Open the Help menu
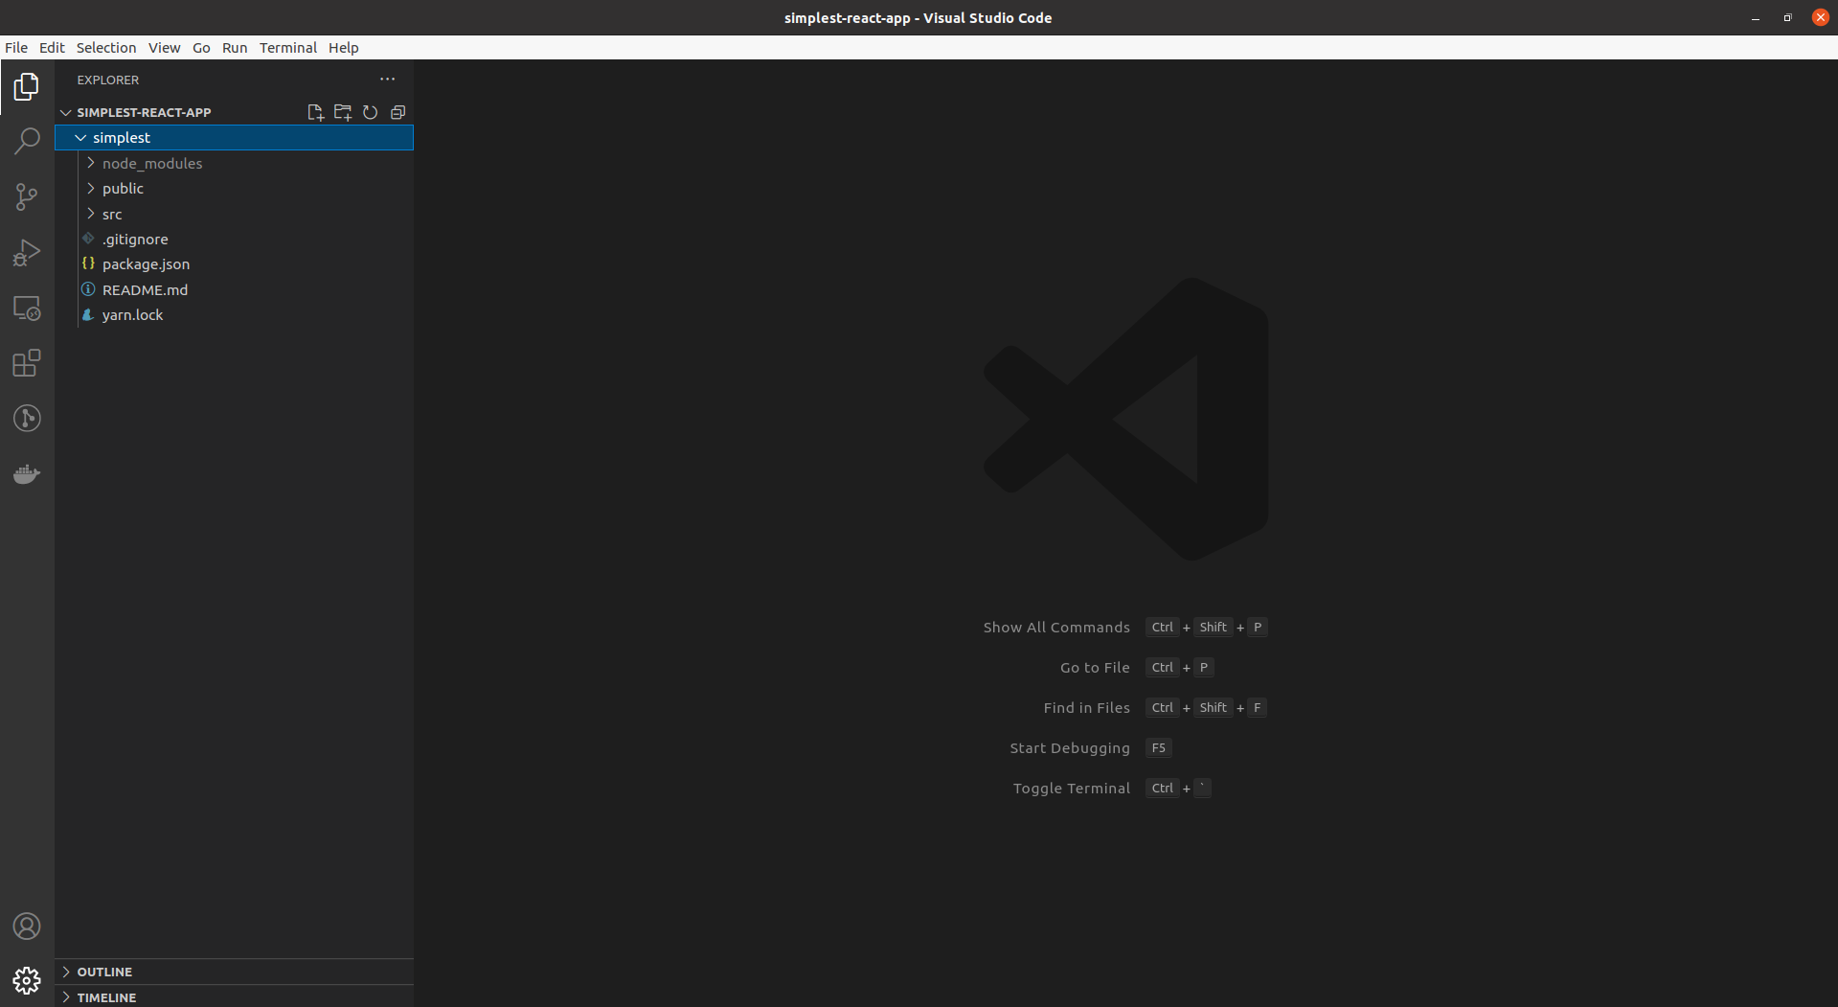This screenshot has height=1007, width=1838. coord(344,48)
